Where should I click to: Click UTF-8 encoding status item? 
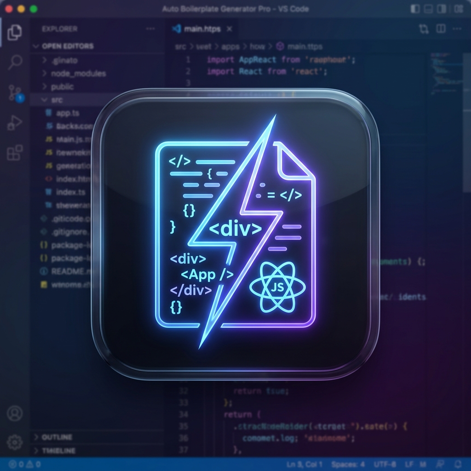coord(385,465)
